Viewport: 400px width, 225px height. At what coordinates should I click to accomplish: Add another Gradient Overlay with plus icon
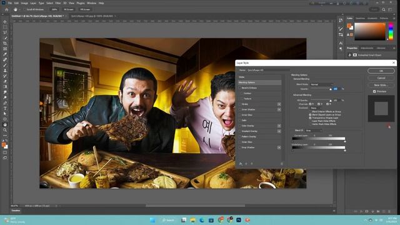coord(279,131)
